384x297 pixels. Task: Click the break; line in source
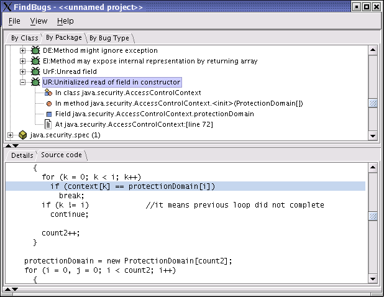tap(71, 196)
